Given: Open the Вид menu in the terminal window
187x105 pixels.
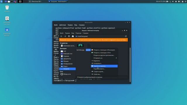Looking at the screenshot, I should tap(76, 25).
